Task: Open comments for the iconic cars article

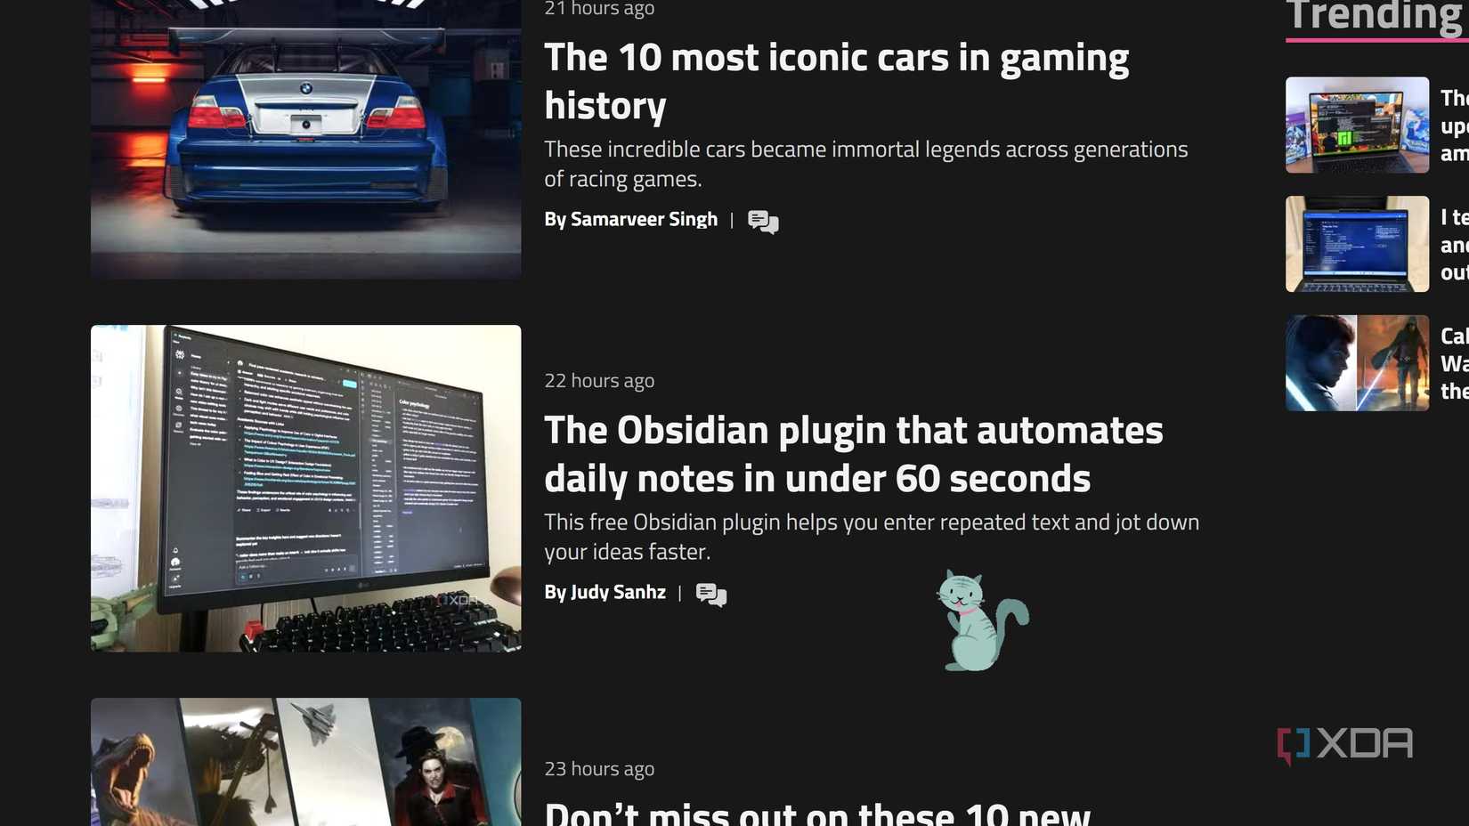Action: pyautogui.click(x=763, y=221)
